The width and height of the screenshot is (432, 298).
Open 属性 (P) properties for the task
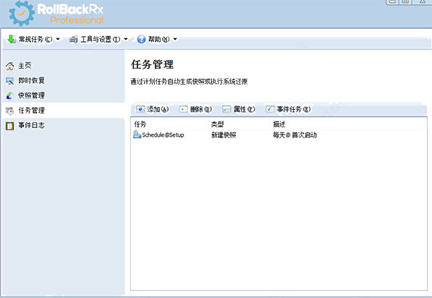[x=239, y=109]
